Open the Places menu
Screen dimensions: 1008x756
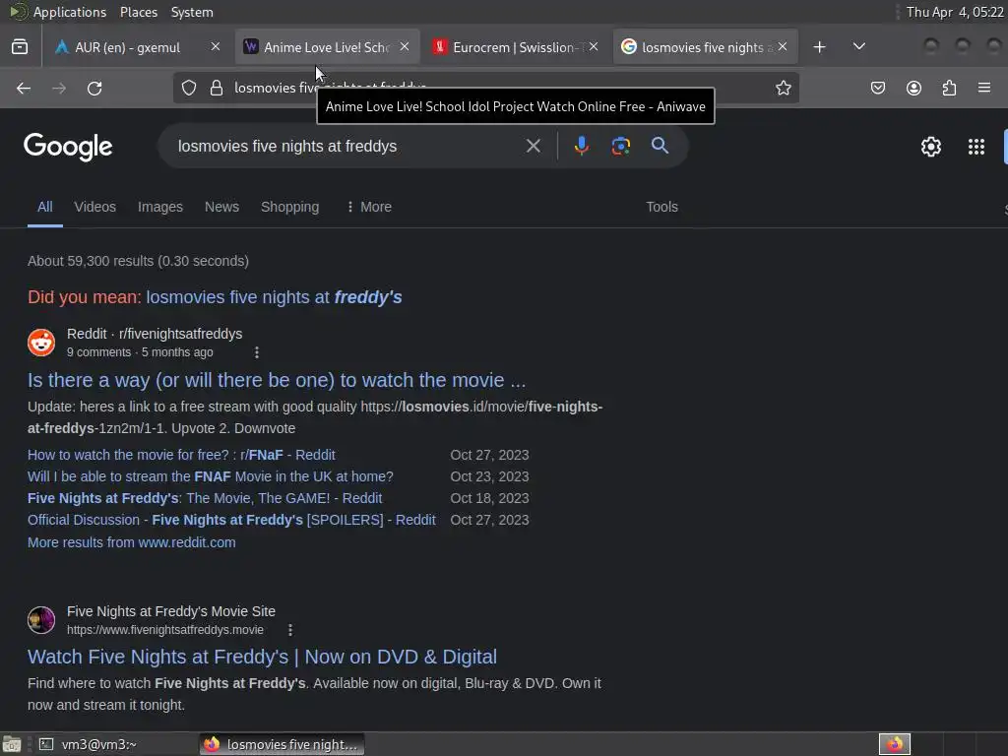click(138, 12)
